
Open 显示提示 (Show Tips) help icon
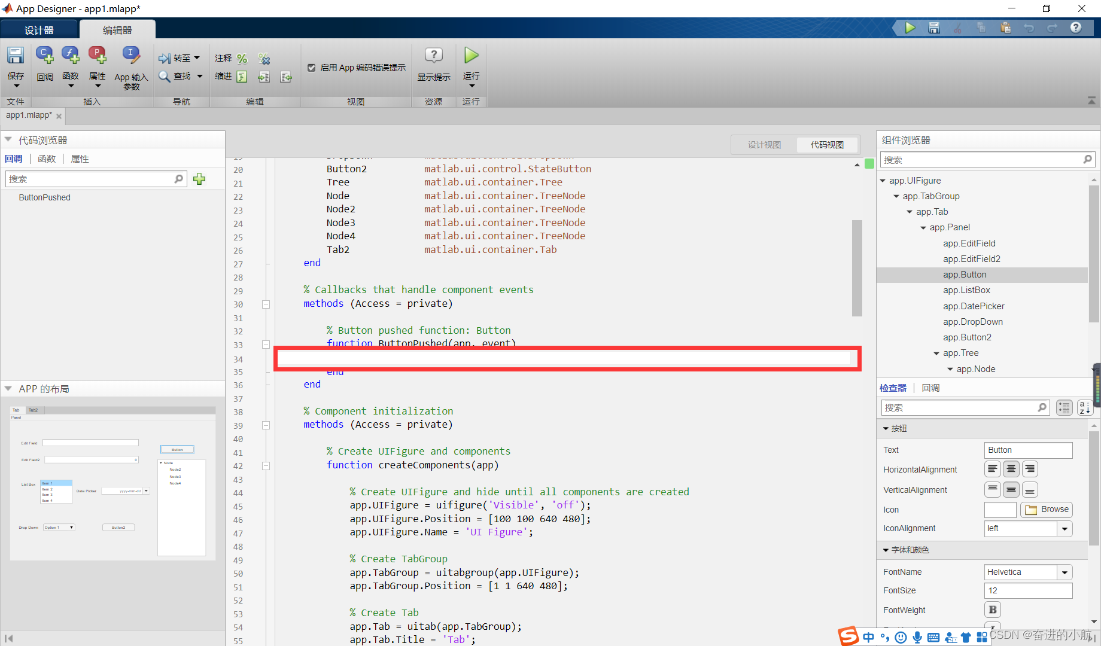pos(434,56)
